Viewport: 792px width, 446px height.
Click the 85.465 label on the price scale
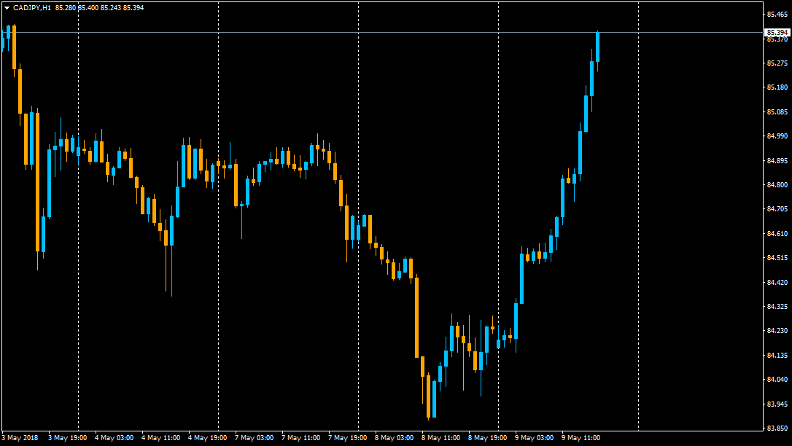pyautogui.click(x=777, y=15)
